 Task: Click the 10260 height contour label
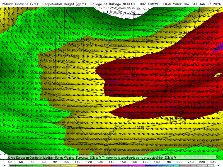(163, 65)
